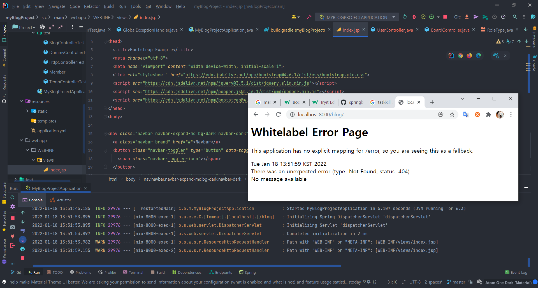538x288 pixels.
Task: Reload the browser page
Action: 278,114
